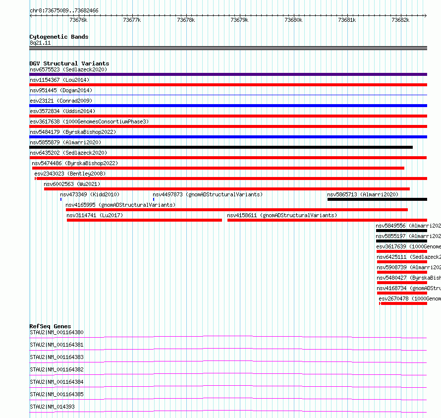
Task: Open nsv4497873 (gnomADStructuralVariants) label
Action: coord(208,194)
